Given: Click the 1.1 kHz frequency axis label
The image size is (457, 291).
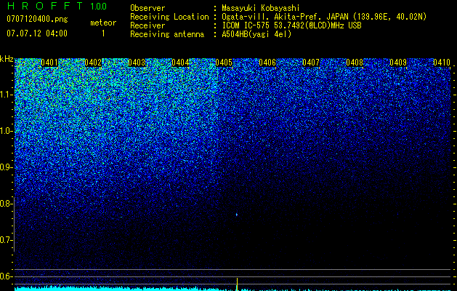Looking at the screenshot, I should [7, 95].
